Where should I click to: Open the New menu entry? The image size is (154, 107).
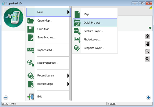pos(48,12)
